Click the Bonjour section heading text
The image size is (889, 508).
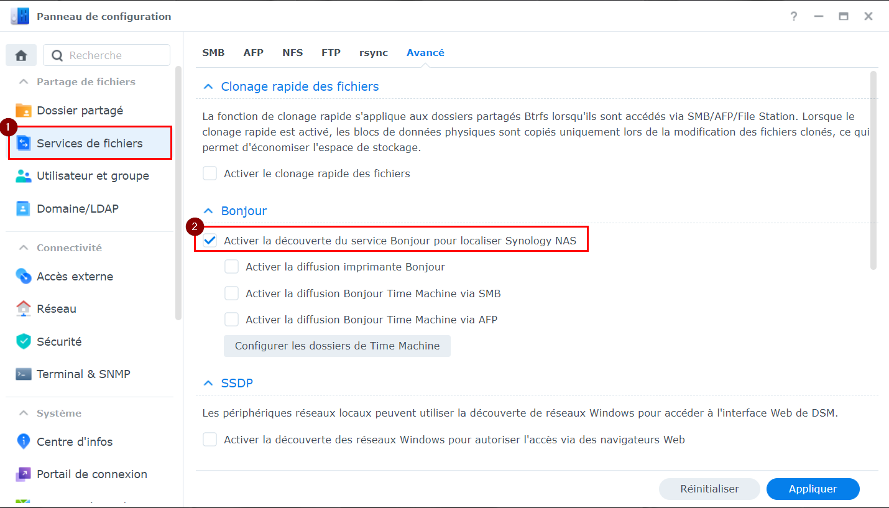pos(244,211)
